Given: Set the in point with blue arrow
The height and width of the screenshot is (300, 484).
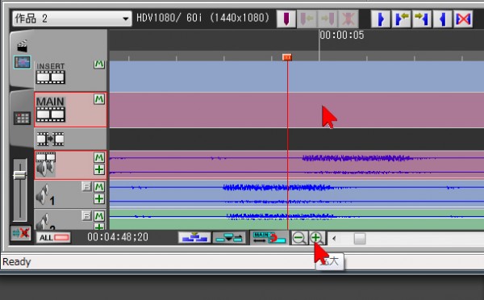Looking at the screenshot, I should 381,19.
